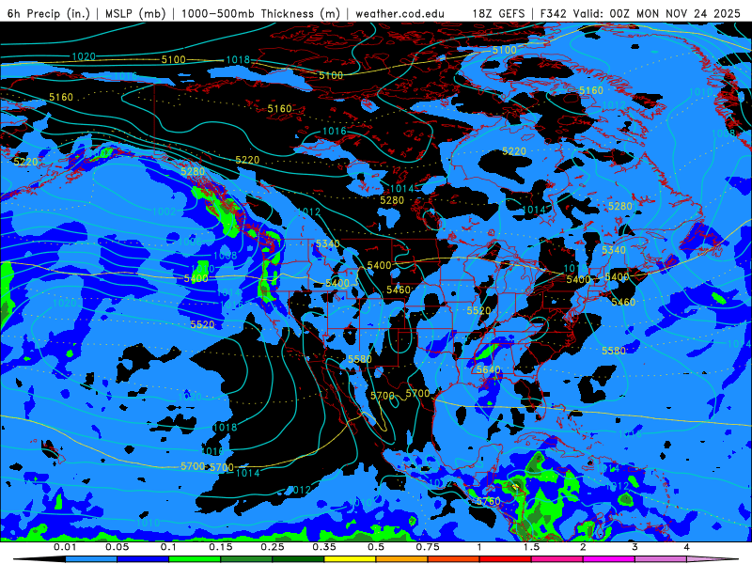Click the '5760' thickness contour label
Screen dimensions: 752x564
click(488, 501)
